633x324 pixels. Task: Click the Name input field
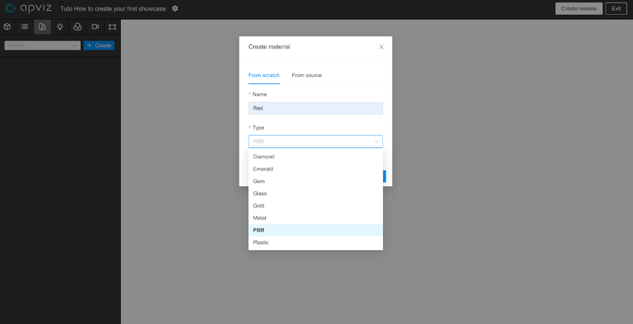click(315, 108)
